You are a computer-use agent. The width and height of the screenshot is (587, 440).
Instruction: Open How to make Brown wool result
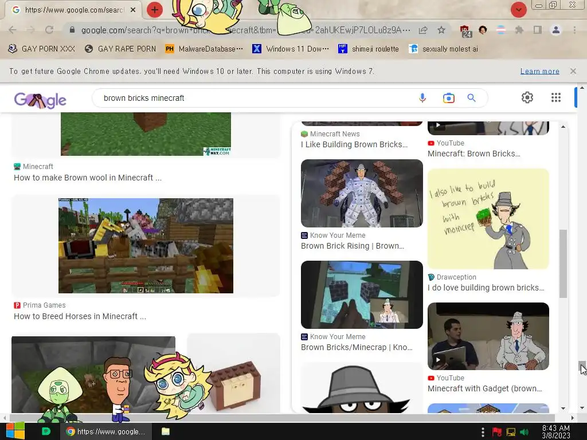[88, 178]
